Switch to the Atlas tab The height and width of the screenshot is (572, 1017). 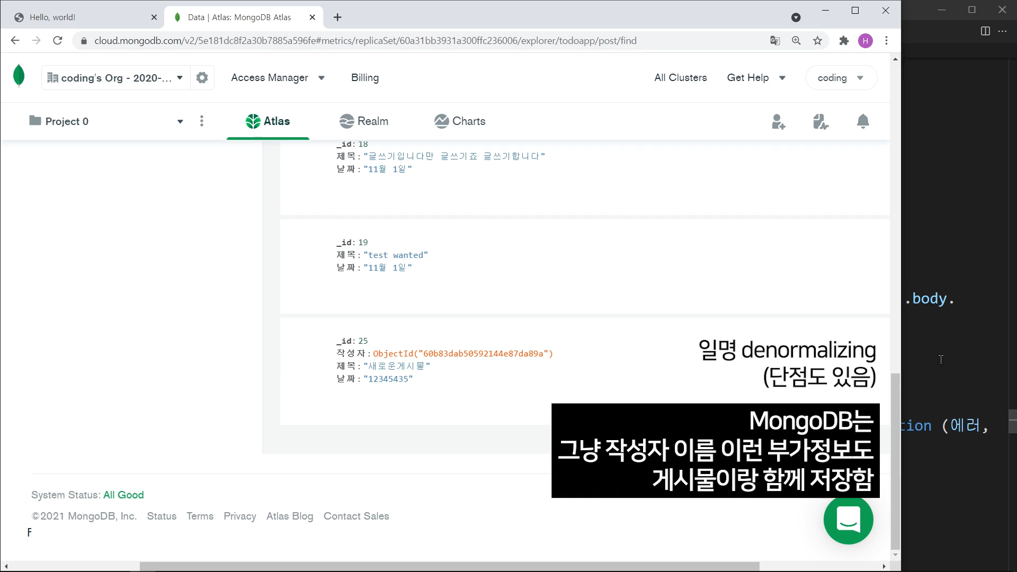(x=267, y=121)
